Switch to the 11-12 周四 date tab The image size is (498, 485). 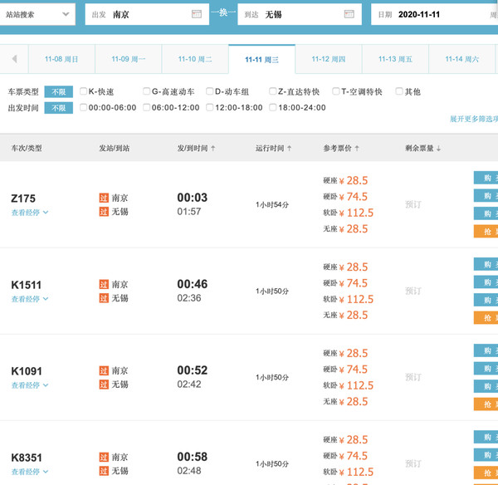(329, 59)
